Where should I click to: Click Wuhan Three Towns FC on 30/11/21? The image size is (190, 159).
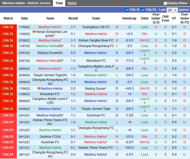[95, 148]
